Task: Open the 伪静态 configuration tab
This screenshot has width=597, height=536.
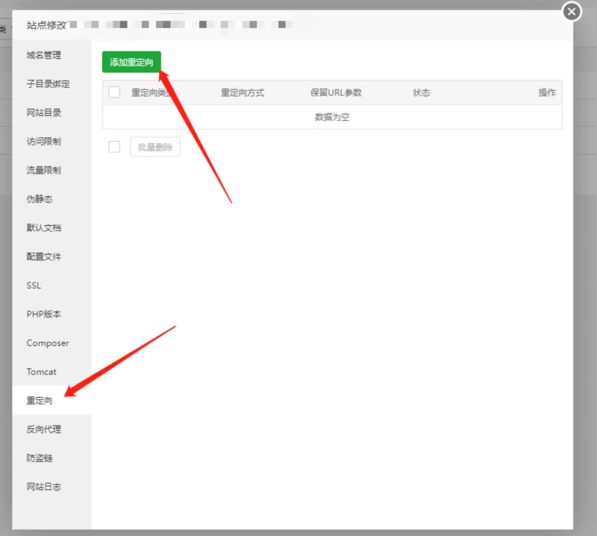Action: (39, 199)
